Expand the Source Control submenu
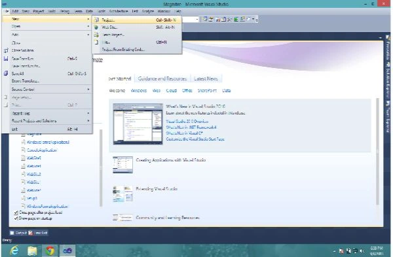The width and height of the screenshot is (393, 257). (47, 90)
